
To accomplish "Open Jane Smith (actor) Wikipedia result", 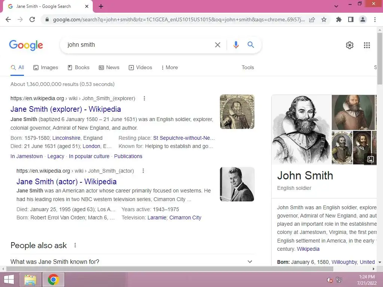I will pyautogui.click(x=67, y=182).
